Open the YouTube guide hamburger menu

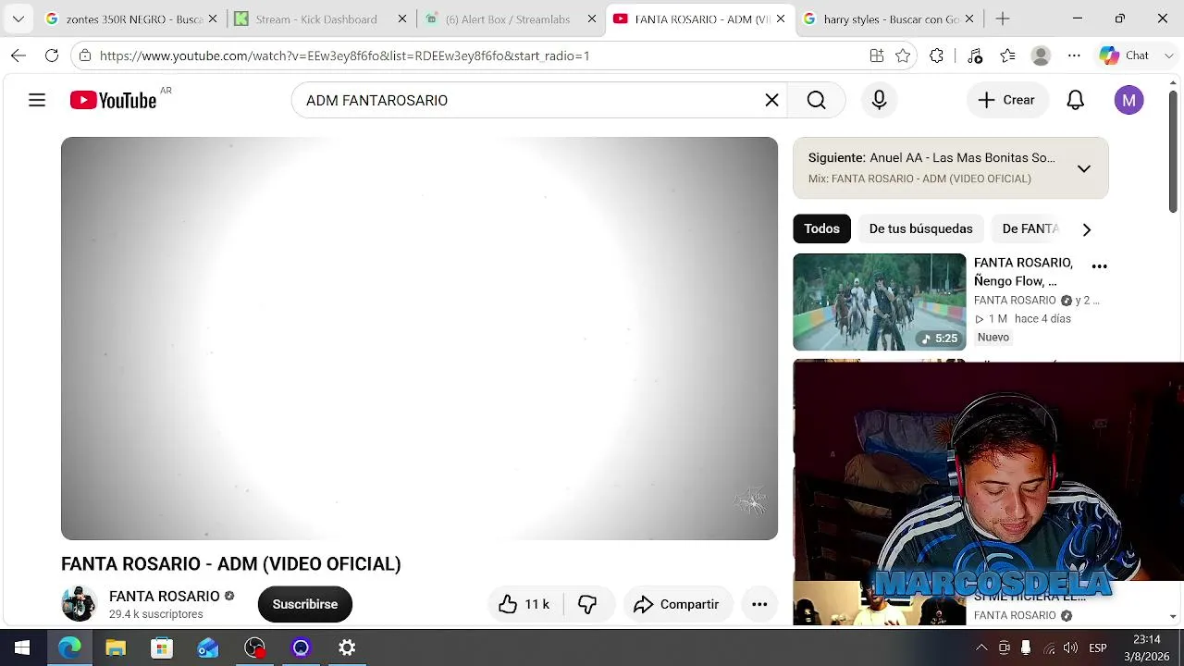pos(37,100)
